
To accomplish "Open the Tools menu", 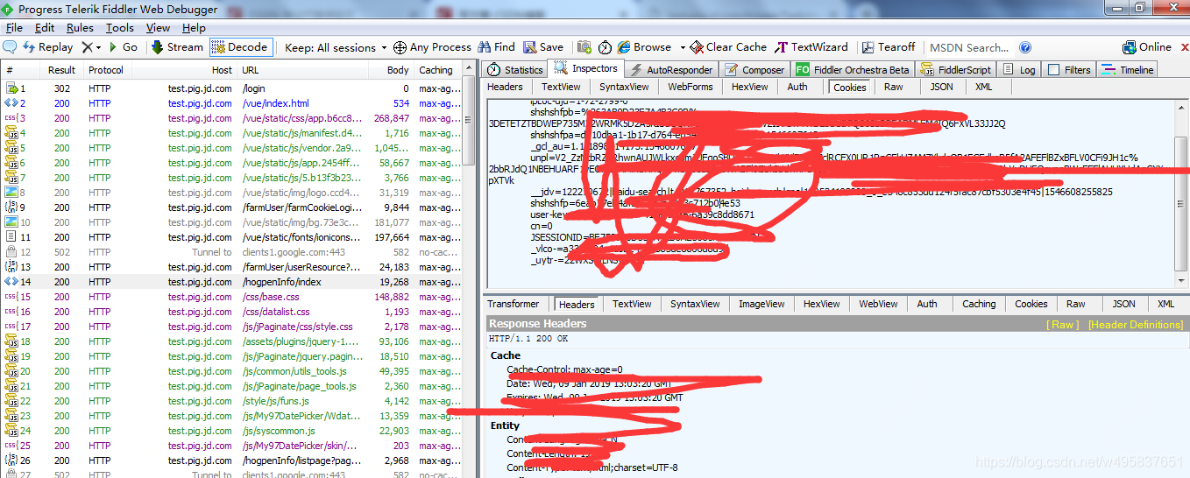I will click(x=120, y=28).
